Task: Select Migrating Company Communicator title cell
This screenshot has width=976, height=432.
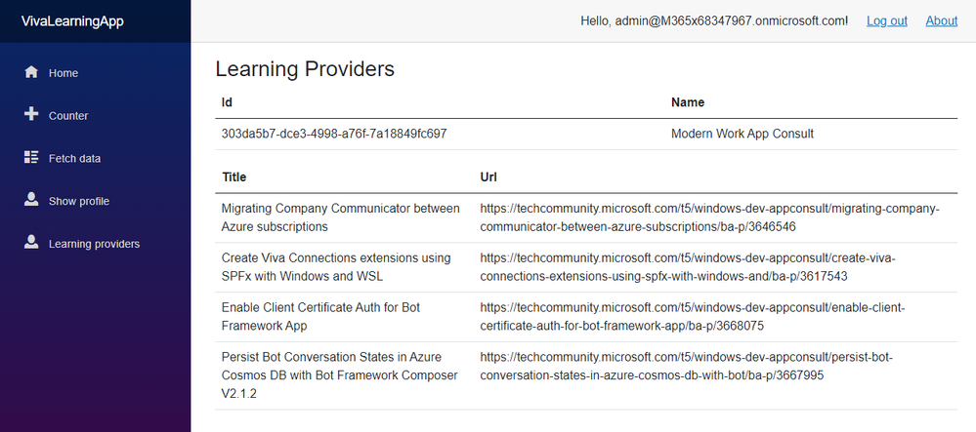Action: 341,217
